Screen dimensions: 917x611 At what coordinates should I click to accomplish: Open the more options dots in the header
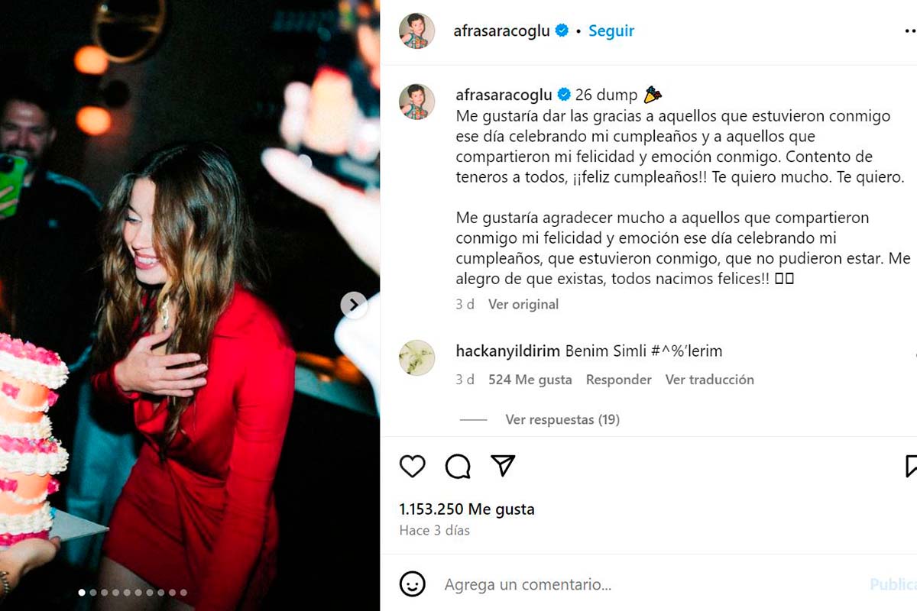(x=909, y=31)
